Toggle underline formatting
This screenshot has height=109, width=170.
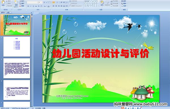pos(33,6)
